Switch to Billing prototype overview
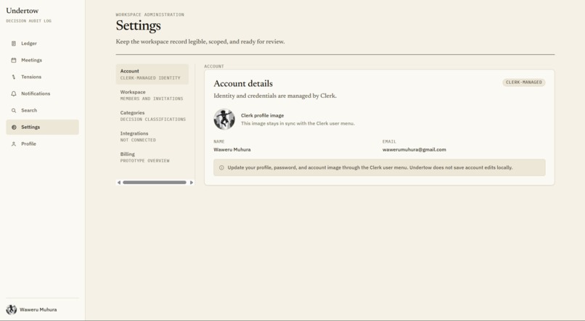Viewport: 585px width, 321px height. 152,157
